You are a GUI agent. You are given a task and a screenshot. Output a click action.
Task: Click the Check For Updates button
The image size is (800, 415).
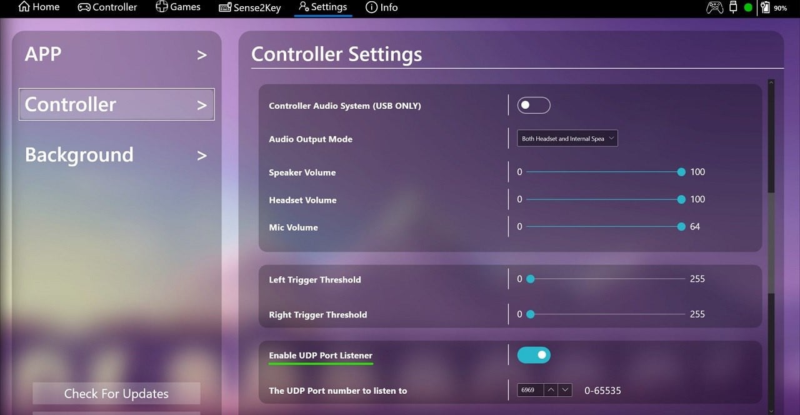click(x=116, y=394)
